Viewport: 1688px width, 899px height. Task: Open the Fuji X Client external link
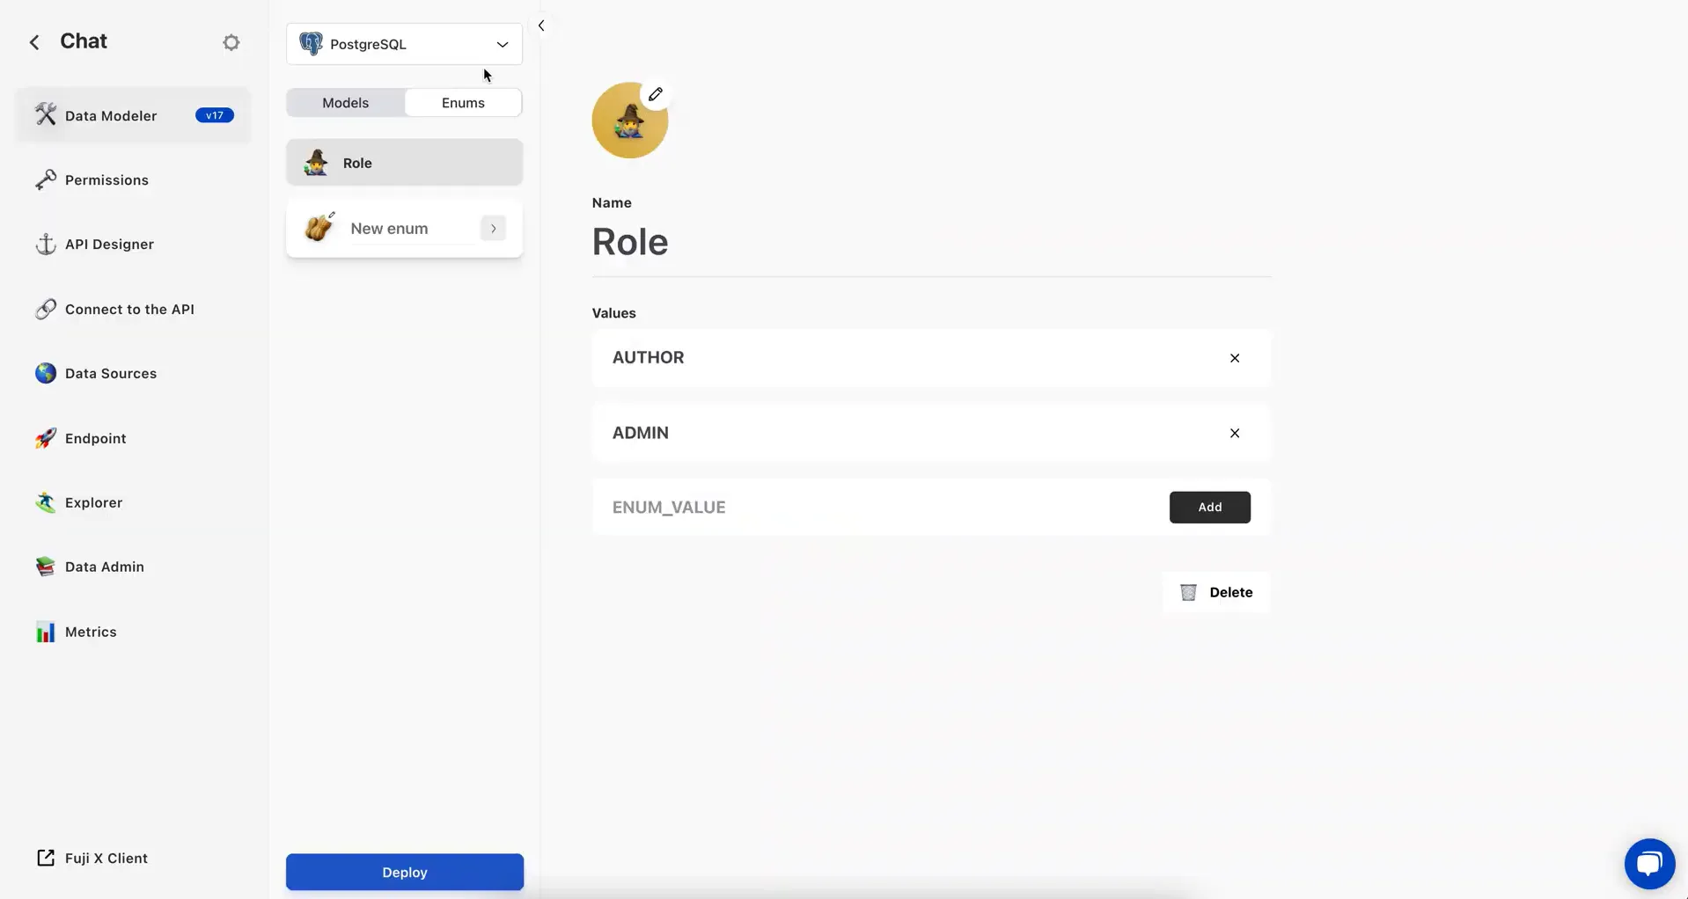tap(92, 859)
